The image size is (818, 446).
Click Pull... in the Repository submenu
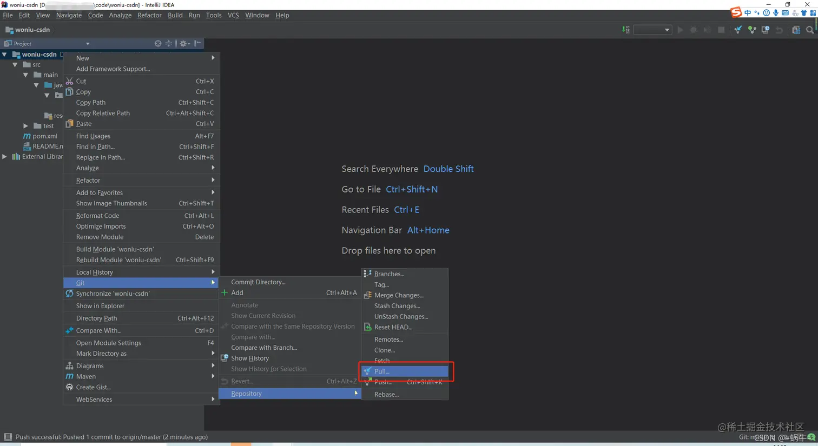click(405, 371)
